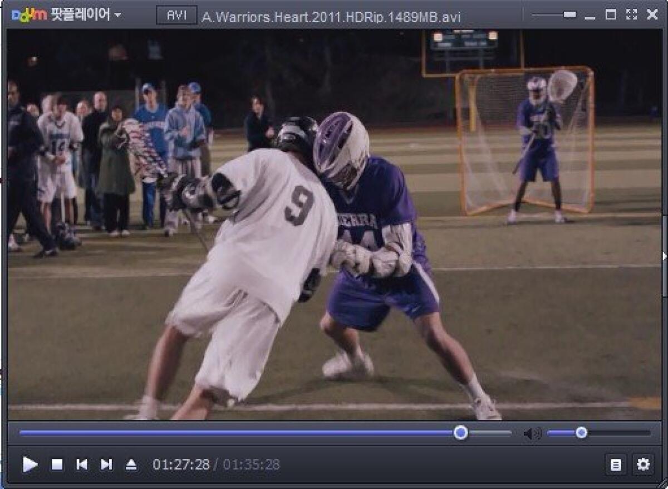Viewport: 668px width, 489px height.
Task: Click the total duration 01:35:28
Action: pos(252,464)
